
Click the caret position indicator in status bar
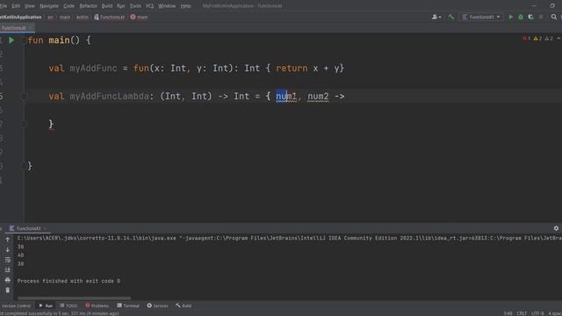pos(508,313)
